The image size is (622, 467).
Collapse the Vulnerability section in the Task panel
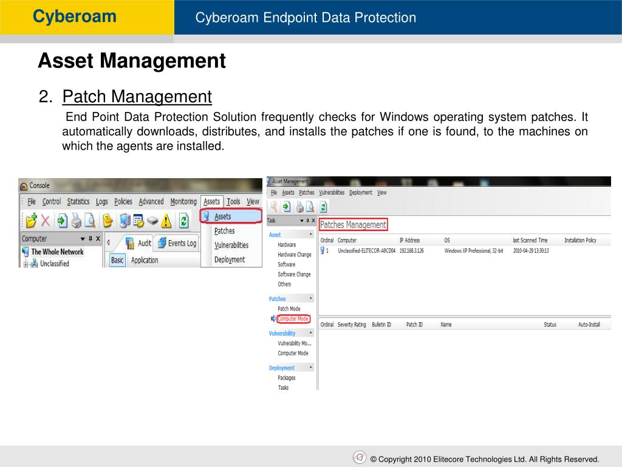310,333
